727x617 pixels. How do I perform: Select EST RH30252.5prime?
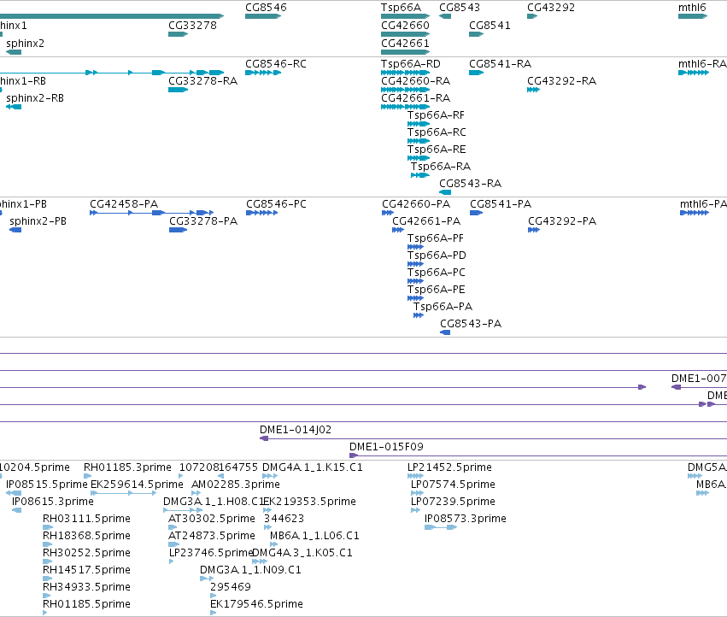click(48, 561)
